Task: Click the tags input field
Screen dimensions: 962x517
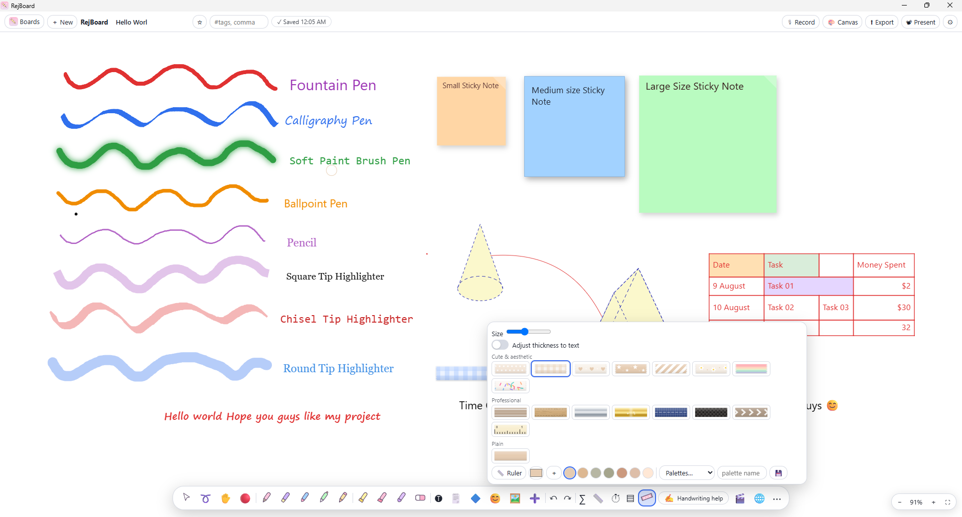Action: (x=239, y=22)
